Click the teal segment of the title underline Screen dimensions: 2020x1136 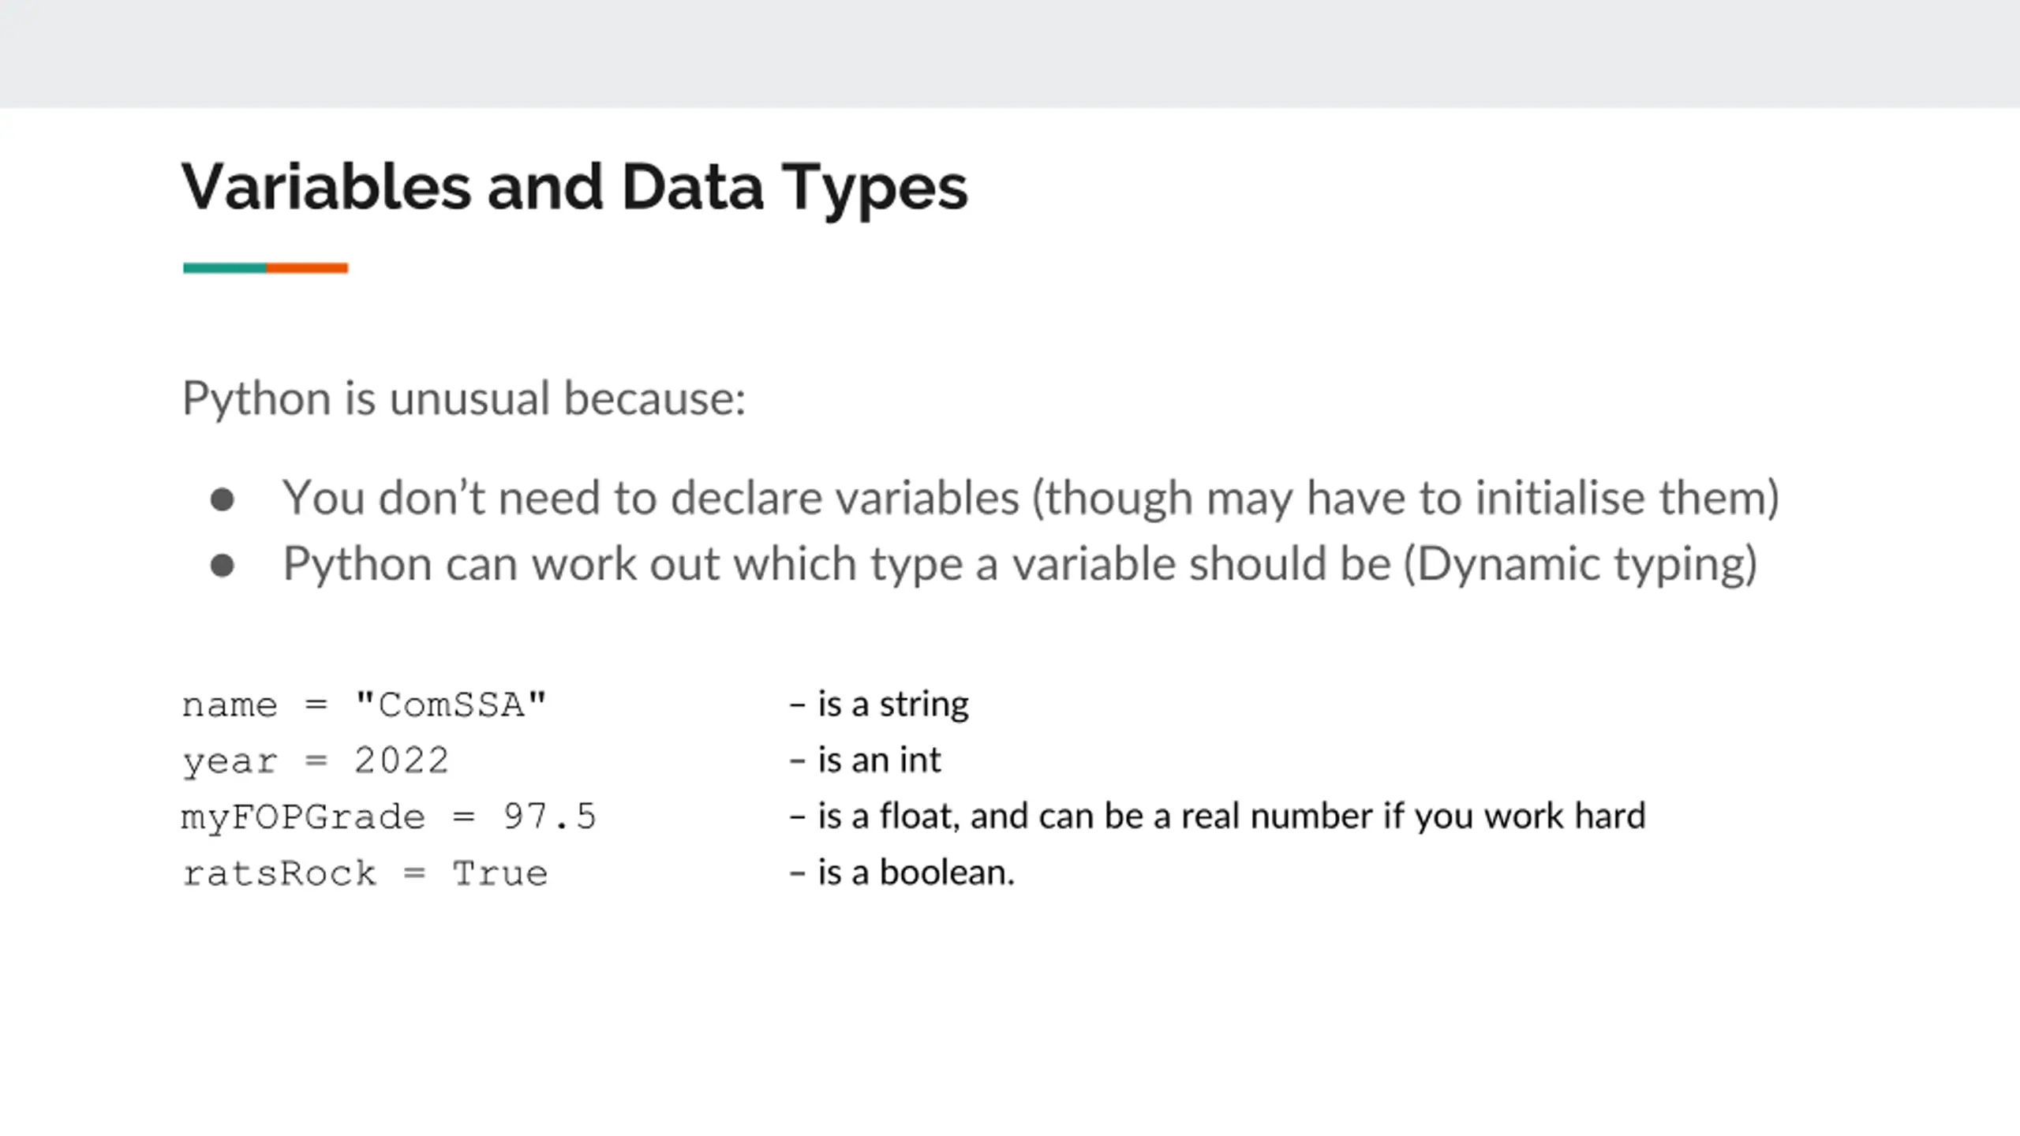225,268
